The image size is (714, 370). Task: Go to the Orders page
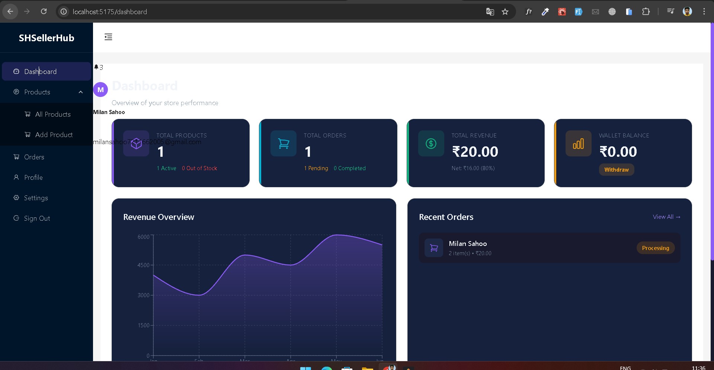34,157
